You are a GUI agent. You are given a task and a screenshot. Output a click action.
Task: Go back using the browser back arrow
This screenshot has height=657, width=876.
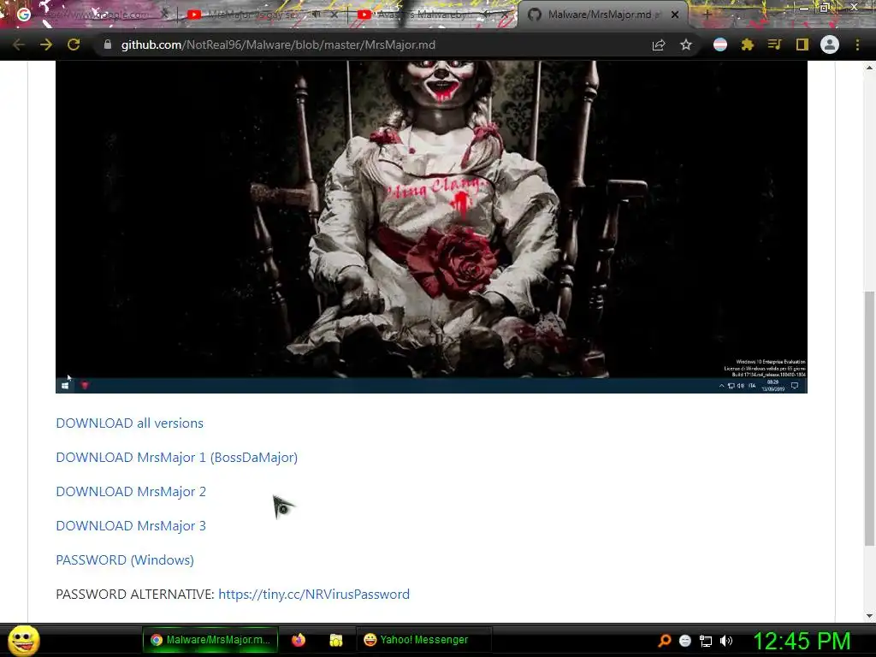19,44
